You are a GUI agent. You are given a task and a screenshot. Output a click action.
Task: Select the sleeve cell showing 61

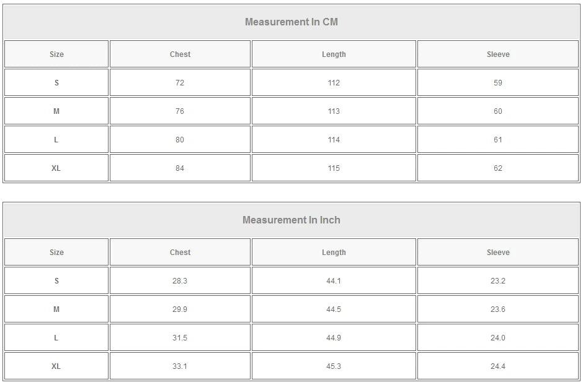(498, 140)
